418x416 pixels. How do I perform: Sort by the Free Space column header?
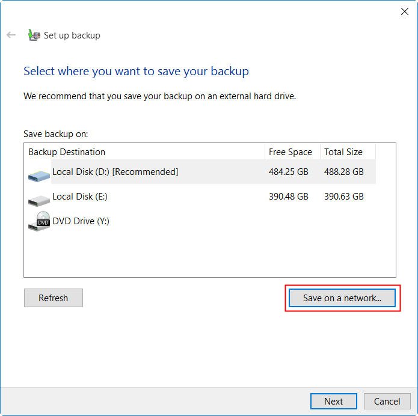290,152
